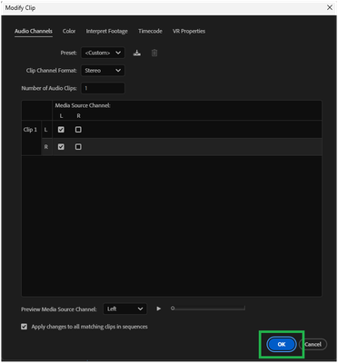Click the Cancel button

click(313, 344)
